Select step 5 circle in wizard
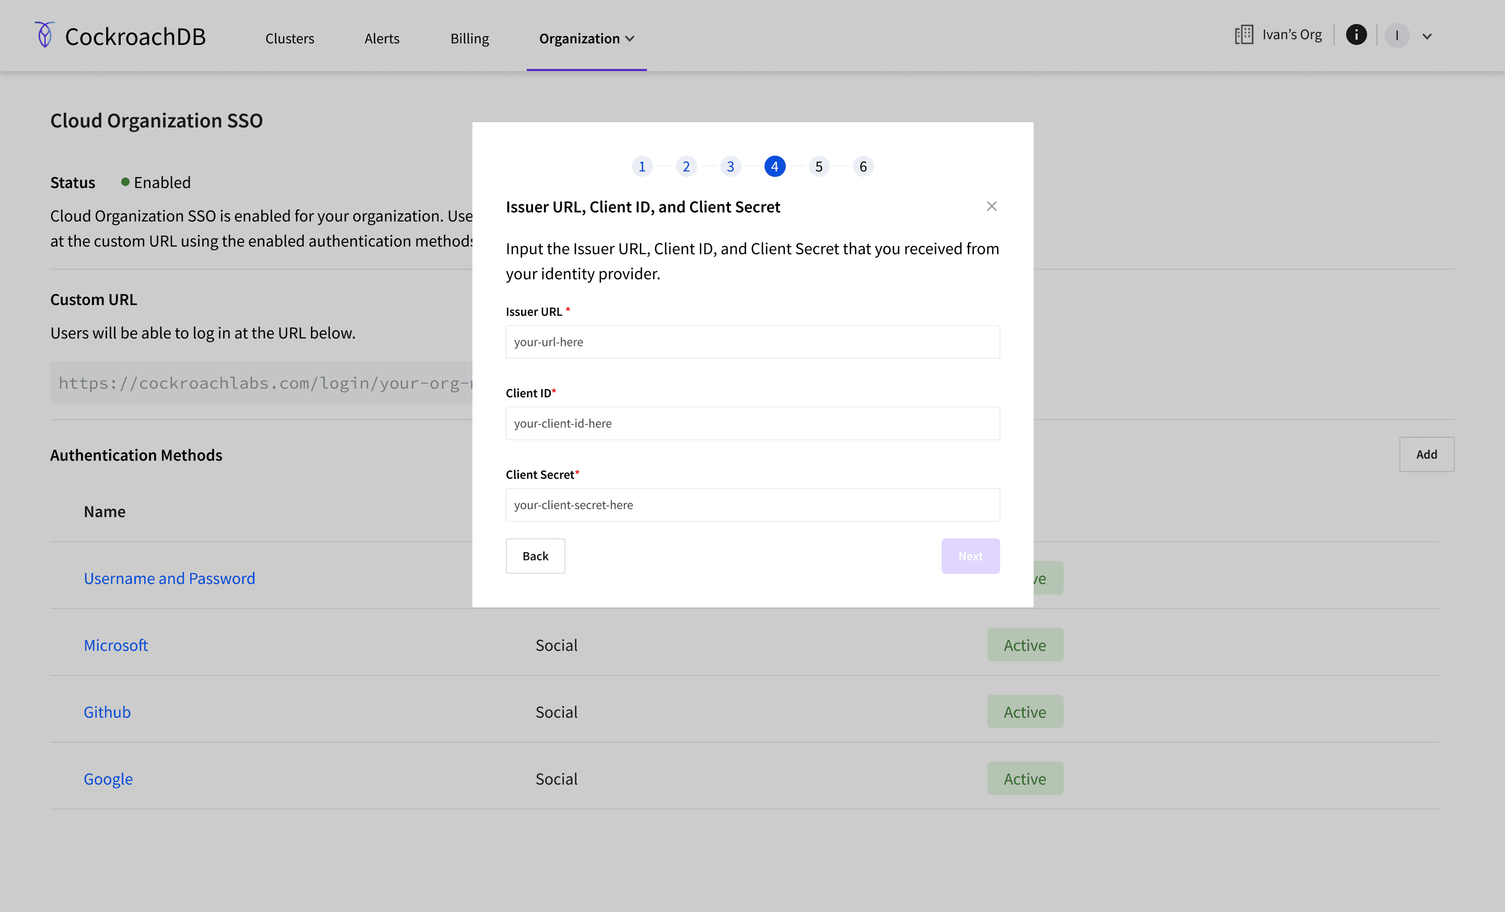The image size is (1505, 912). [819, 166]
